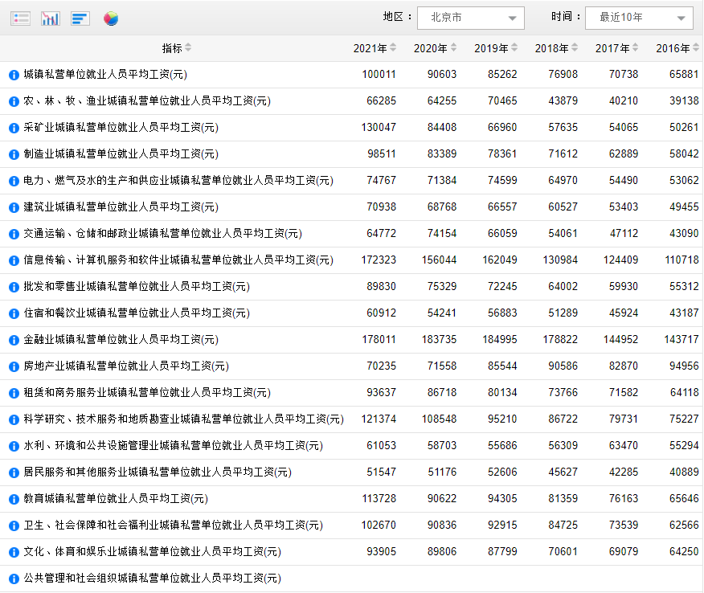Open the horizontal bar chart view
The image size is (704, 593).
click(x=80, y=18)
